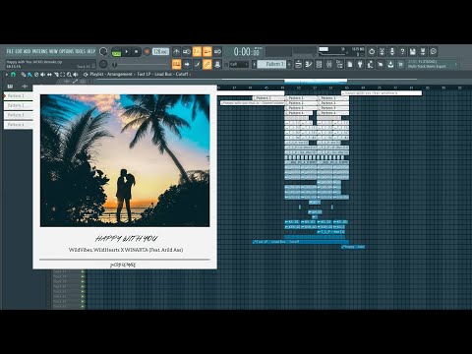Open the Fast LP - Lead Bus - Cutoff breadcrumb

click(x=162, y=75)
